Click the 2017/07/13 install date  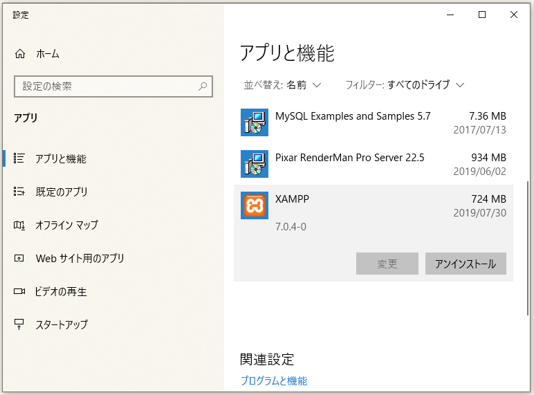(479, 130)
